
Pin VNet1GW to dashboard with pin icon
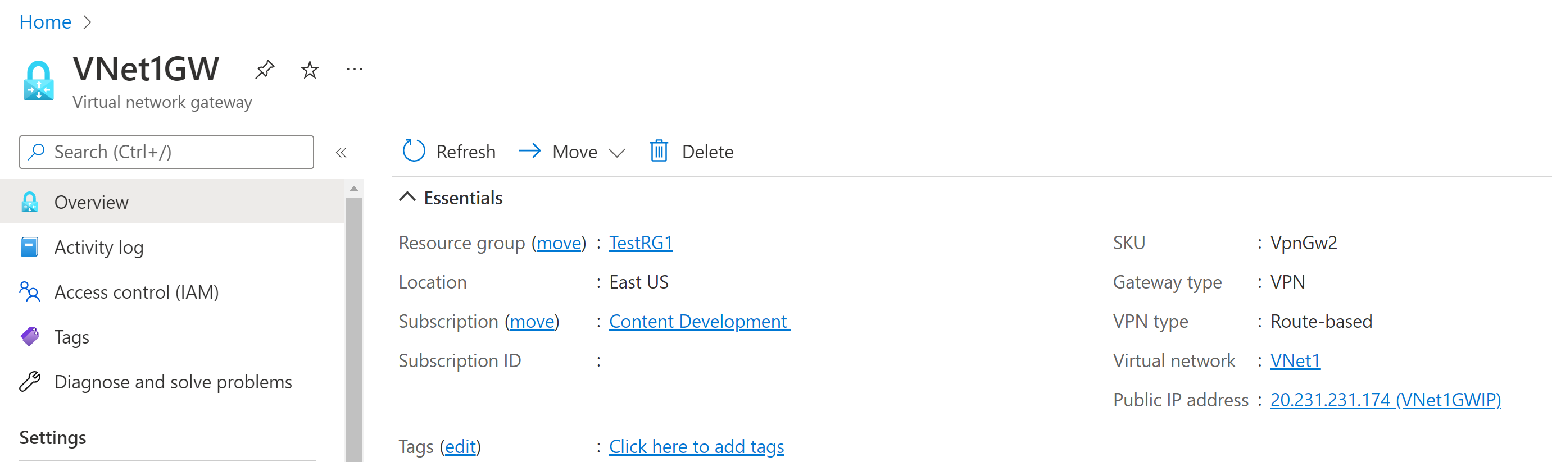(265, 70)
